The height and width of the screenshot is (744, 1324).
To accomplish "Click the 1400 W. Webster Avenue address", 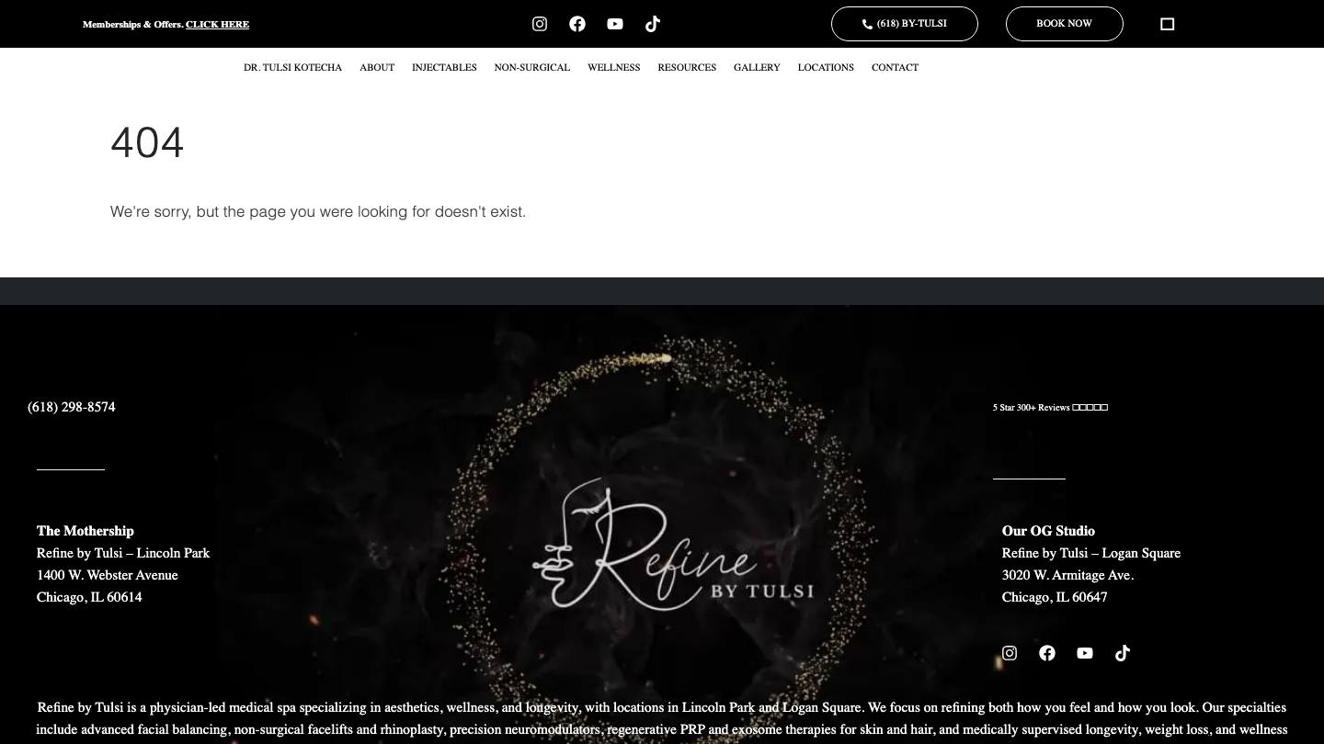I will click(x=108, y=575).
